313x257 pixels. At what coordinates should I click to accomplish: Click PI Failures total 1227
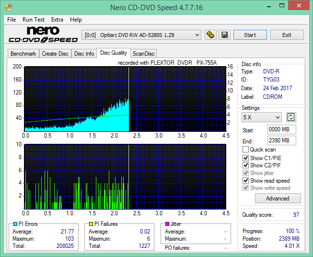pos(144,245)
